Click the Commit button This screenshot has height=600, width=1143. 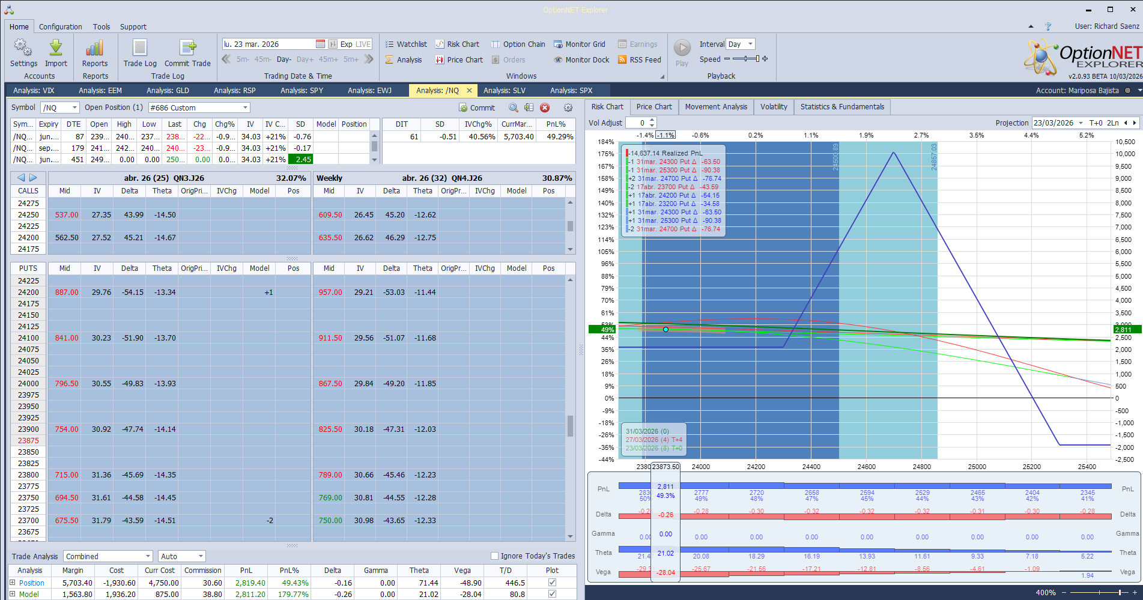point(477,108)
